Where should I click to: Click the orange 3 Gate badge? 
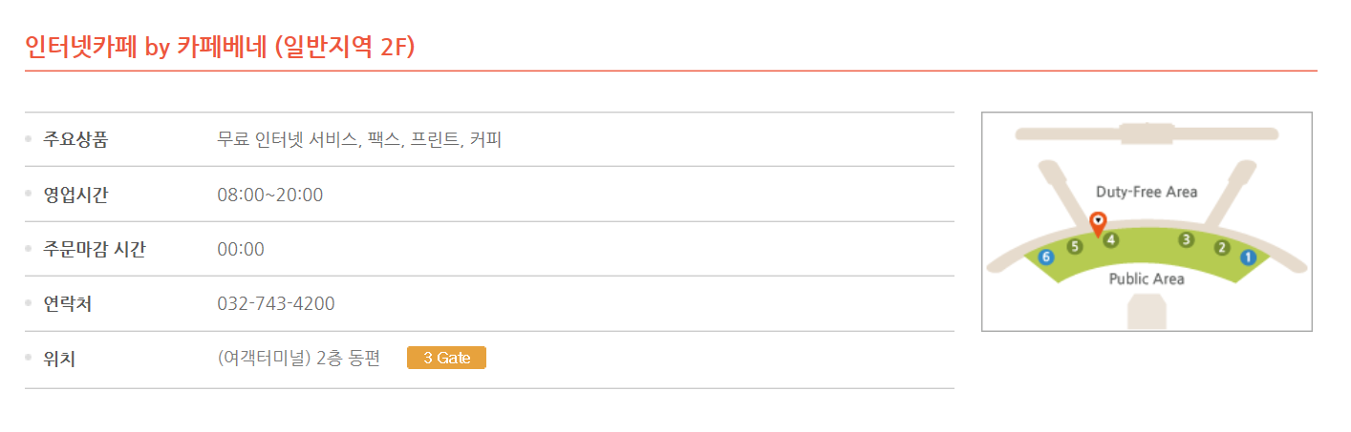(446, 358)
